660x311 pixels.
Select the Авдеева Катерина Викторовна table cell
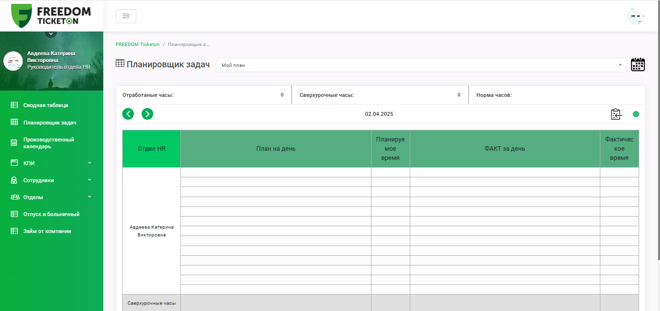(x=151, y=231)
